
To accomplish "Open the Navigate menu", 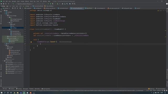I will 14,1.
